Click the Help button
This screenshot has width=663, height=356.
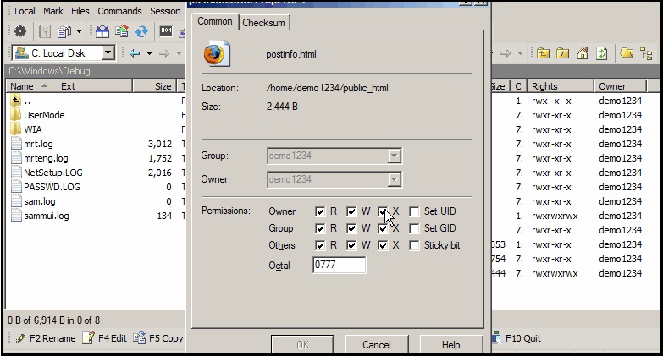pos(450,345)
